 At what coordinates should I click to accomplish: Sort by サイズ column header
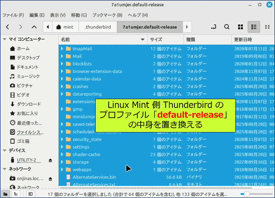[166, 39]
